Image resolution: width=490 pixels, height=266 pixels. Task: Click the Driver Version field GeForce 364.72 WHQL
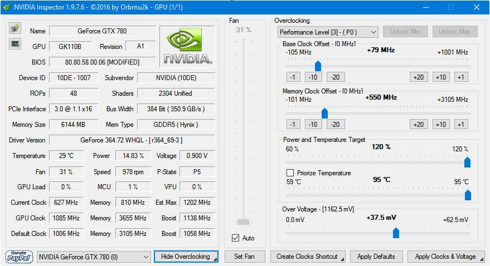(x=132, y=140)
